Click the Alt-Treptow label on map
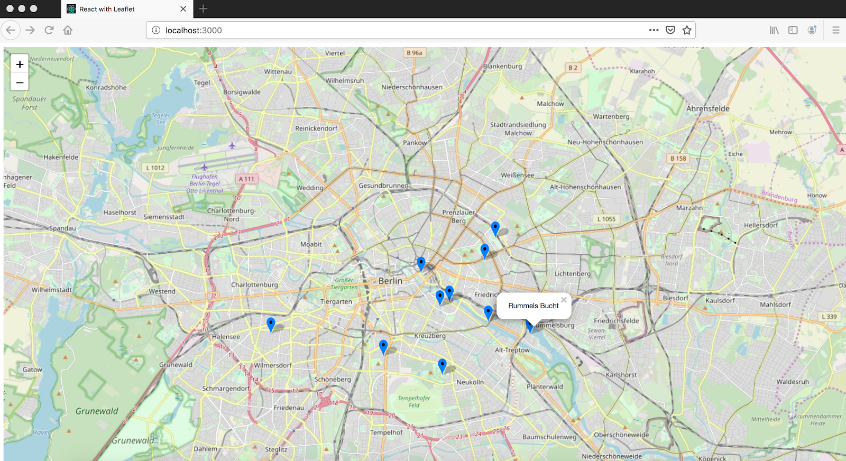Viewport: 846px width, 461px height. pyautogui.click(x=512, y=350)
